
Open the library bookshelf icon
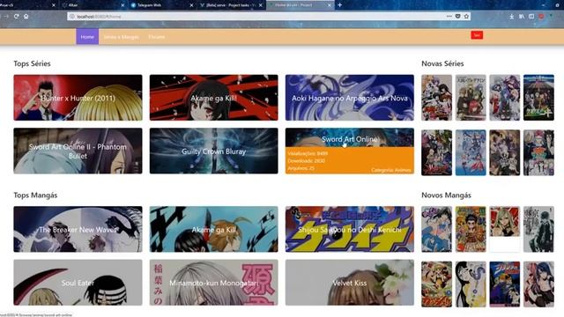[521, 17]
